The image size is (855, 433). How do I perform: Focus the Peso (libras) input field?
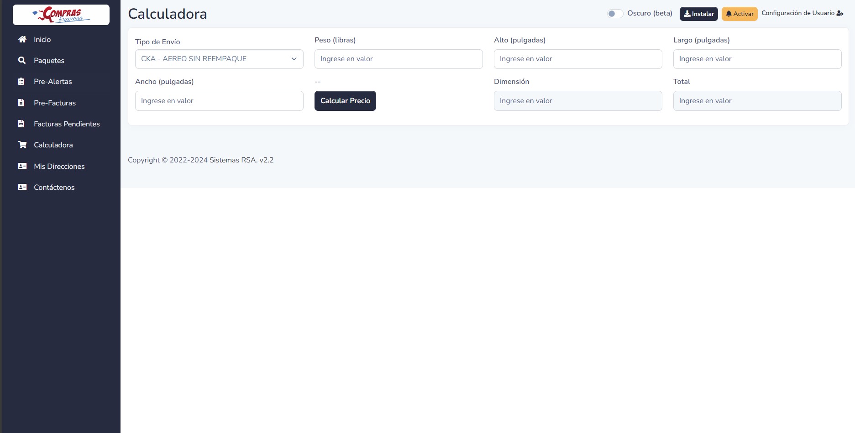click(x=398, y=59)
